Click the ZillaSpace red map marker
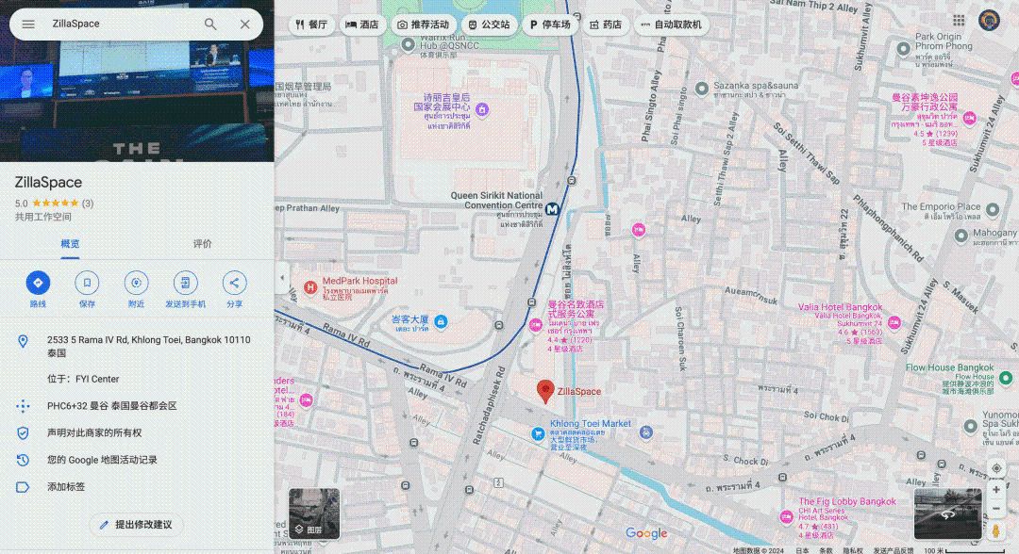Viewport: 1019px width, 554px height. pos(547,391)
